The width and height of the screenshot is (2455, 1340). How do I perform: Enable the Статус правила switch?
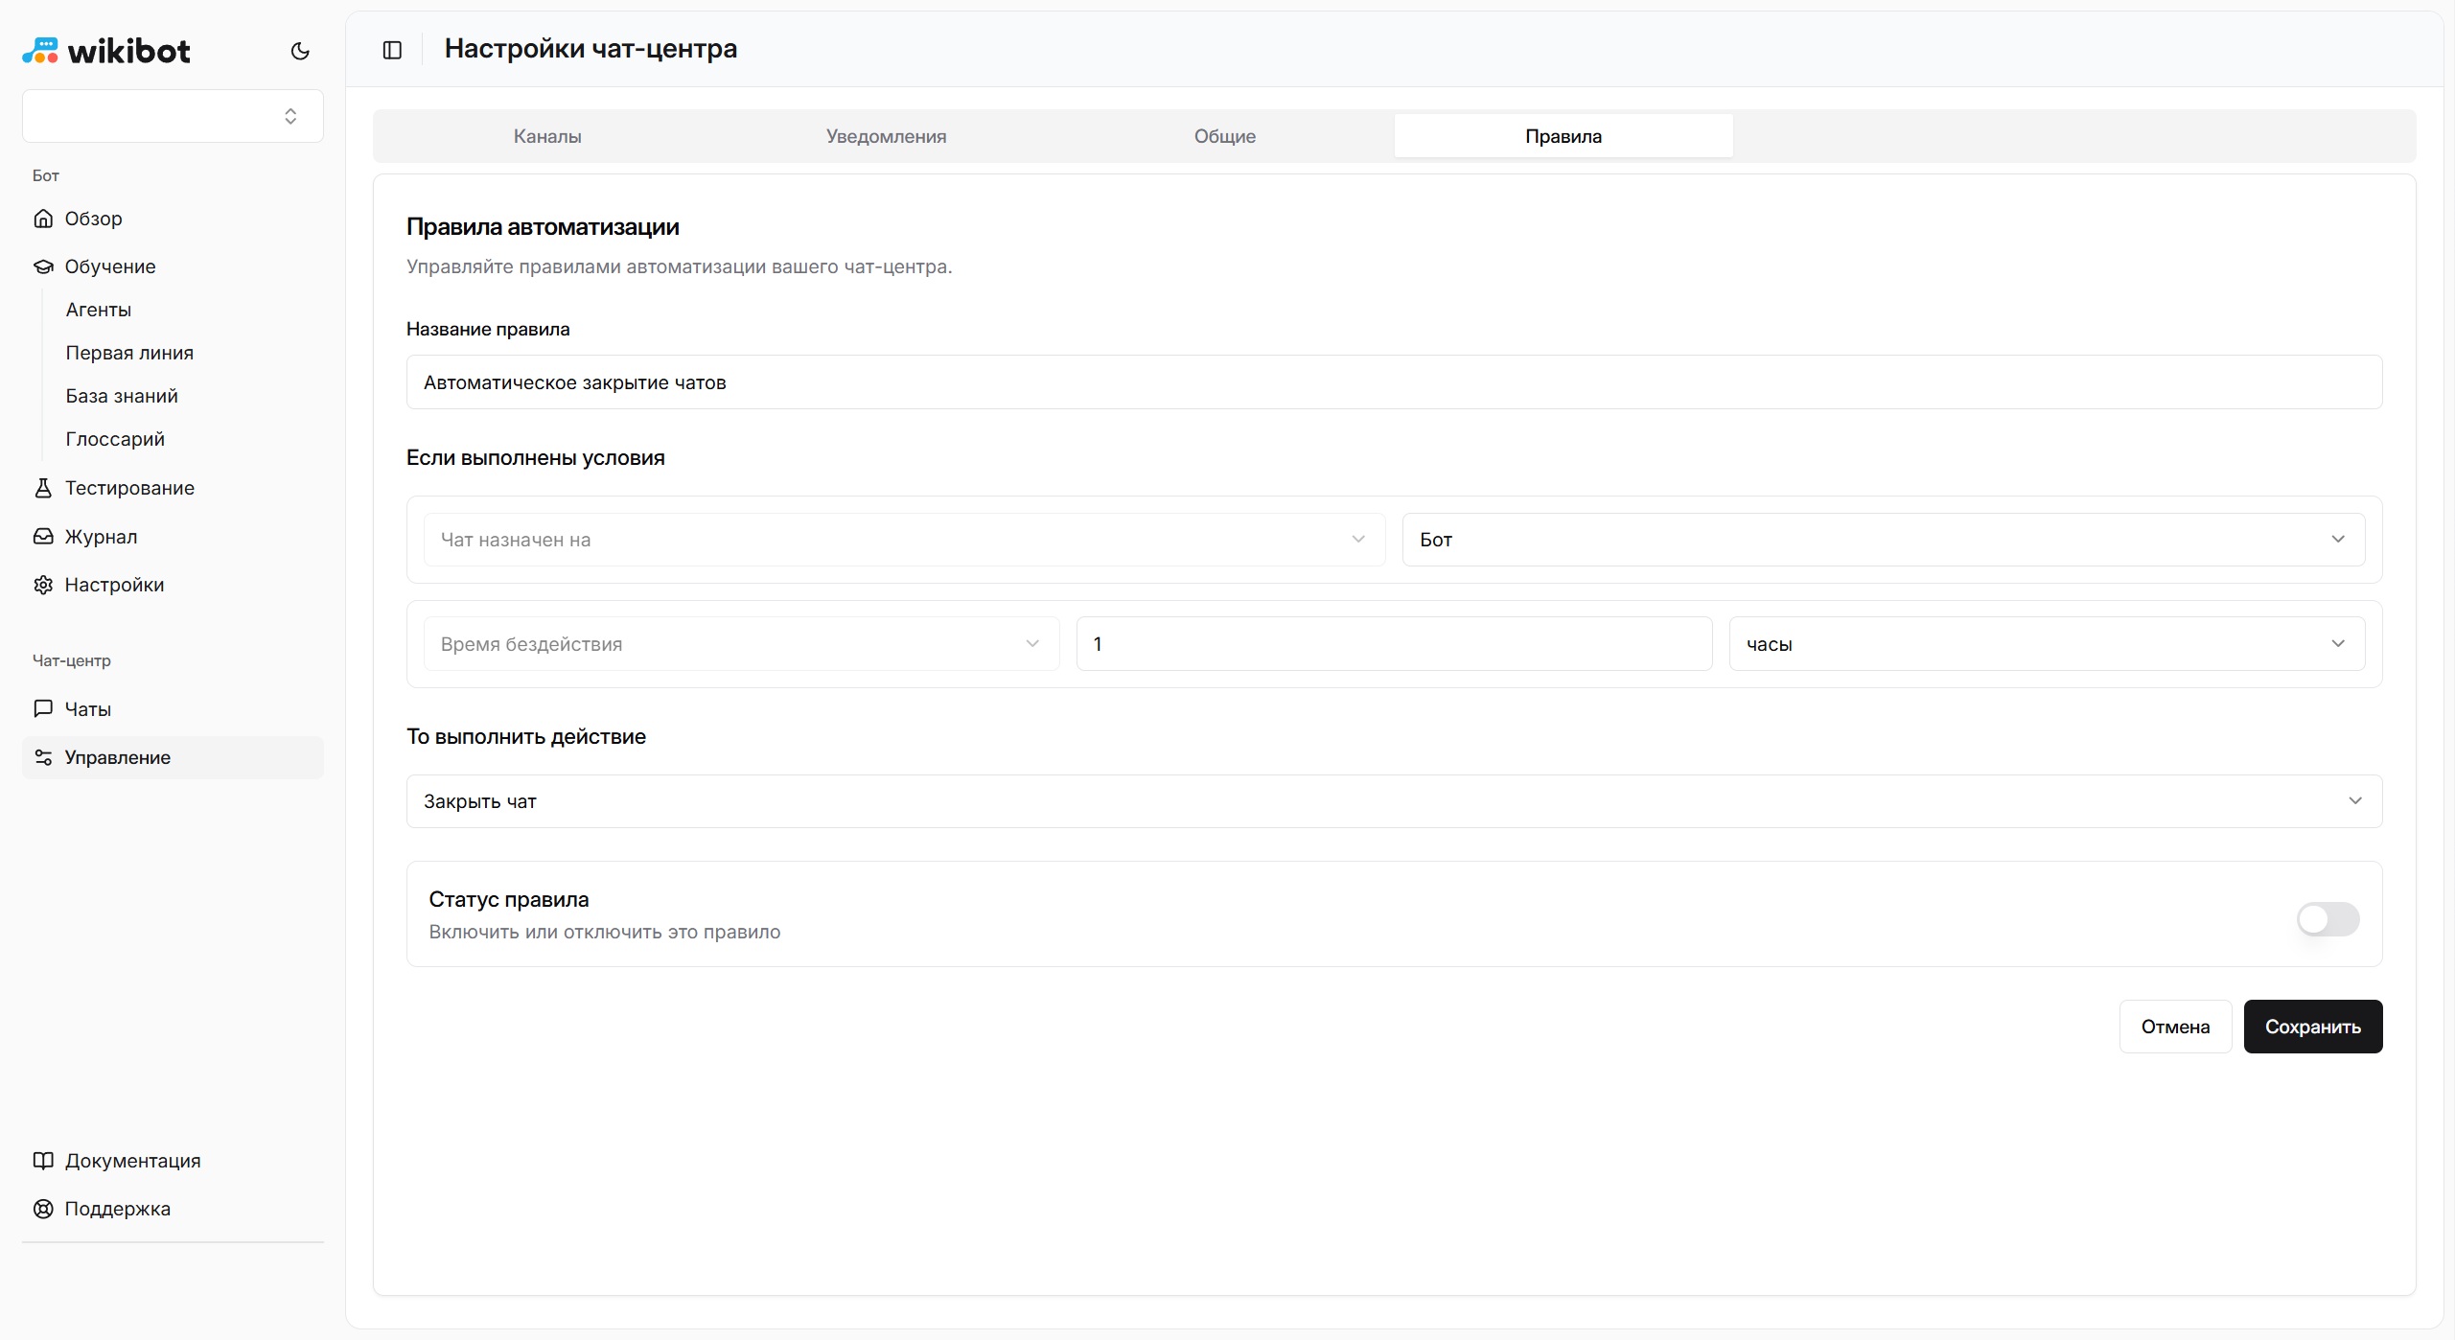coord(2327,919)
